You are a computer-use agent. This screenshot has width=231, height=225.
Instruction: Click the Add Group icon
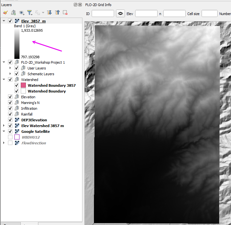tap(13, 12)
